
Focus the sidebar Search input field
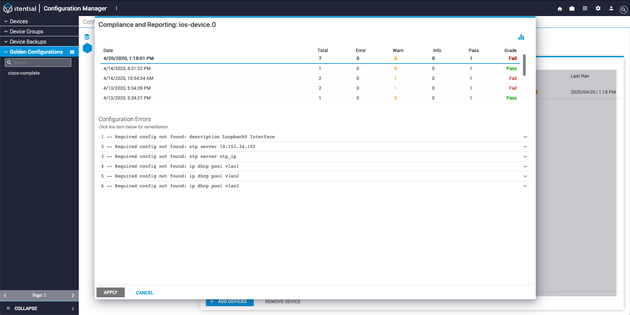point(38,63)
